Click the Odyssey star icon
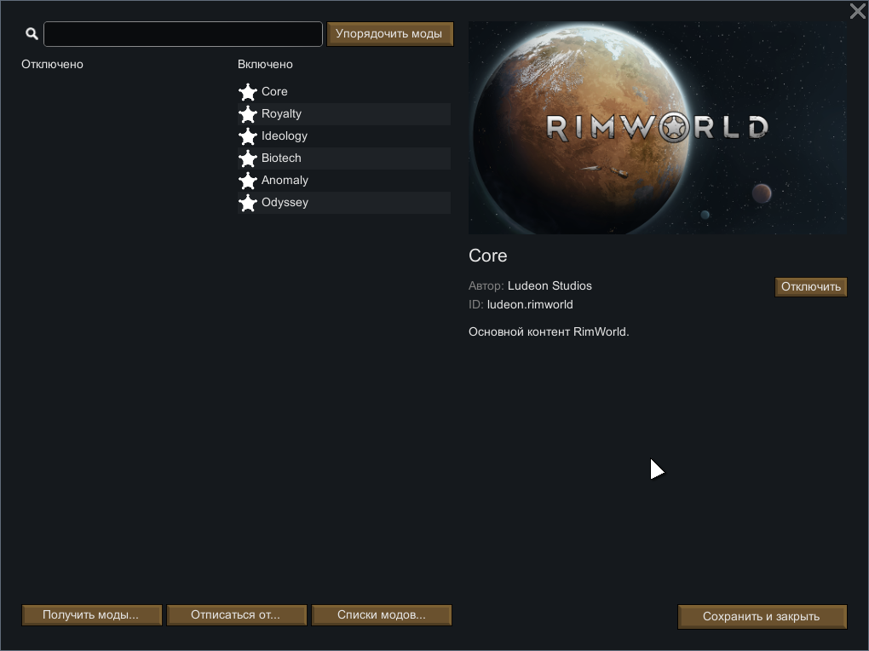 pyautogui.click(x=247, y=203)
